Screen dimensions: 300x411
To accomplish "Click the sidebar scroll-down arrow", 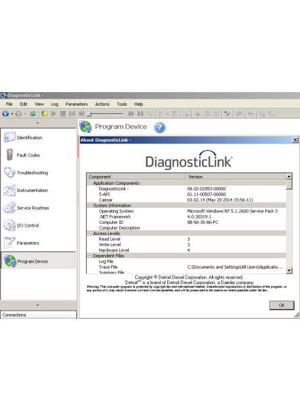I will [x=38, y=305].
